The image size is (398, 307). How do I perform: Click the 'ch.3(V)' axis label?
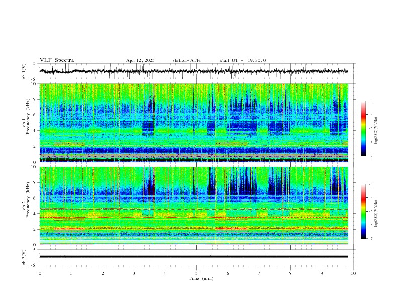click(x=24, y=257)
